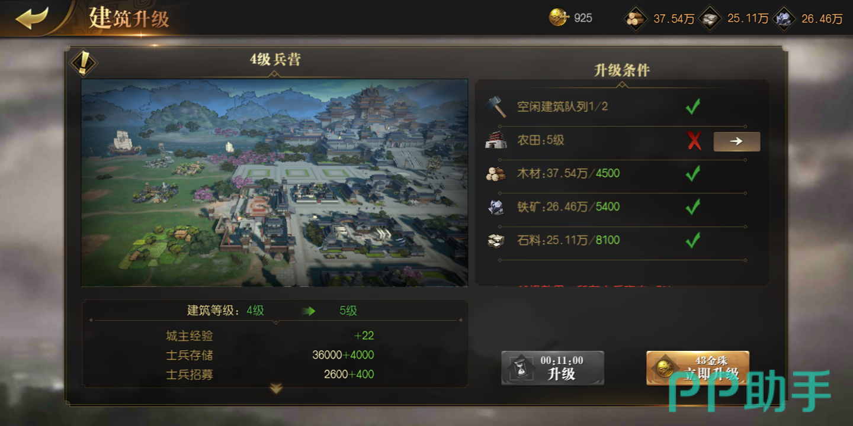
Task: Click the green check for 木材 requirement
Action: click(x=692, y=173)
